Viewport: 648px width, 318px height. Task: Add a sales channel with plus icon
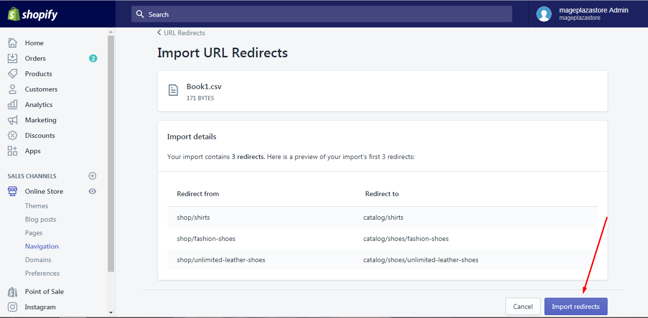[x=92, y=176]
